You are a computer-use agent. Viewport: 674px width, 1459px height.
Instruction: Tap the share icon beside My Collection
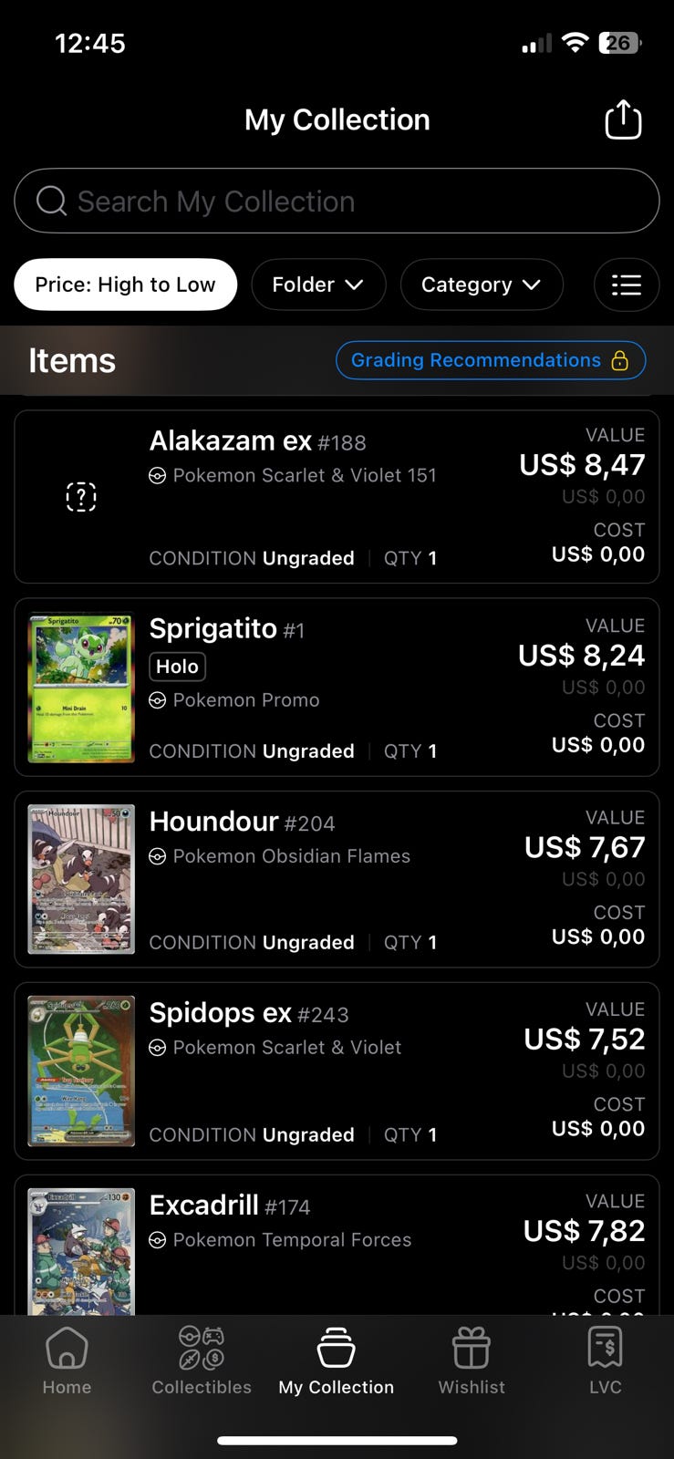tap(623, 119)
